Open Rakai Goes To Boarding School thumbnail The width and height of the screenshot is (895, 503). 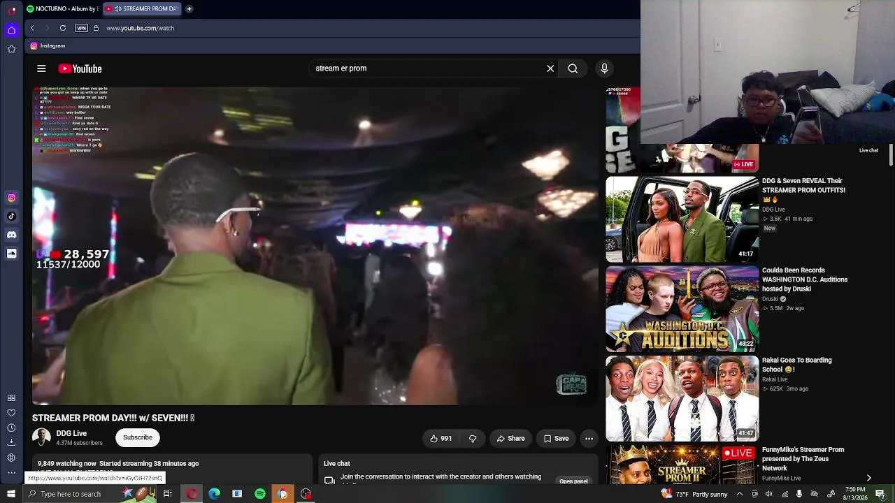(x=682, y=398)
